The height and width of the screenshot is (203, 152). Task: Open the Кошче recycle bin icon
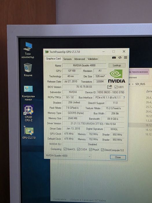coord(28,70)
